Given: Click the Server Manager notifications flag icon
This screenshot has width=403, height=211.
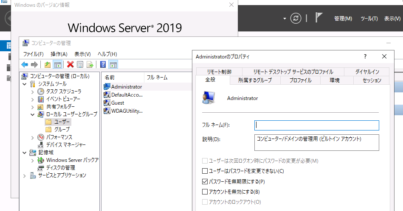Looking at the screenshot, I should pyautogui.click(x=318, y=18).
